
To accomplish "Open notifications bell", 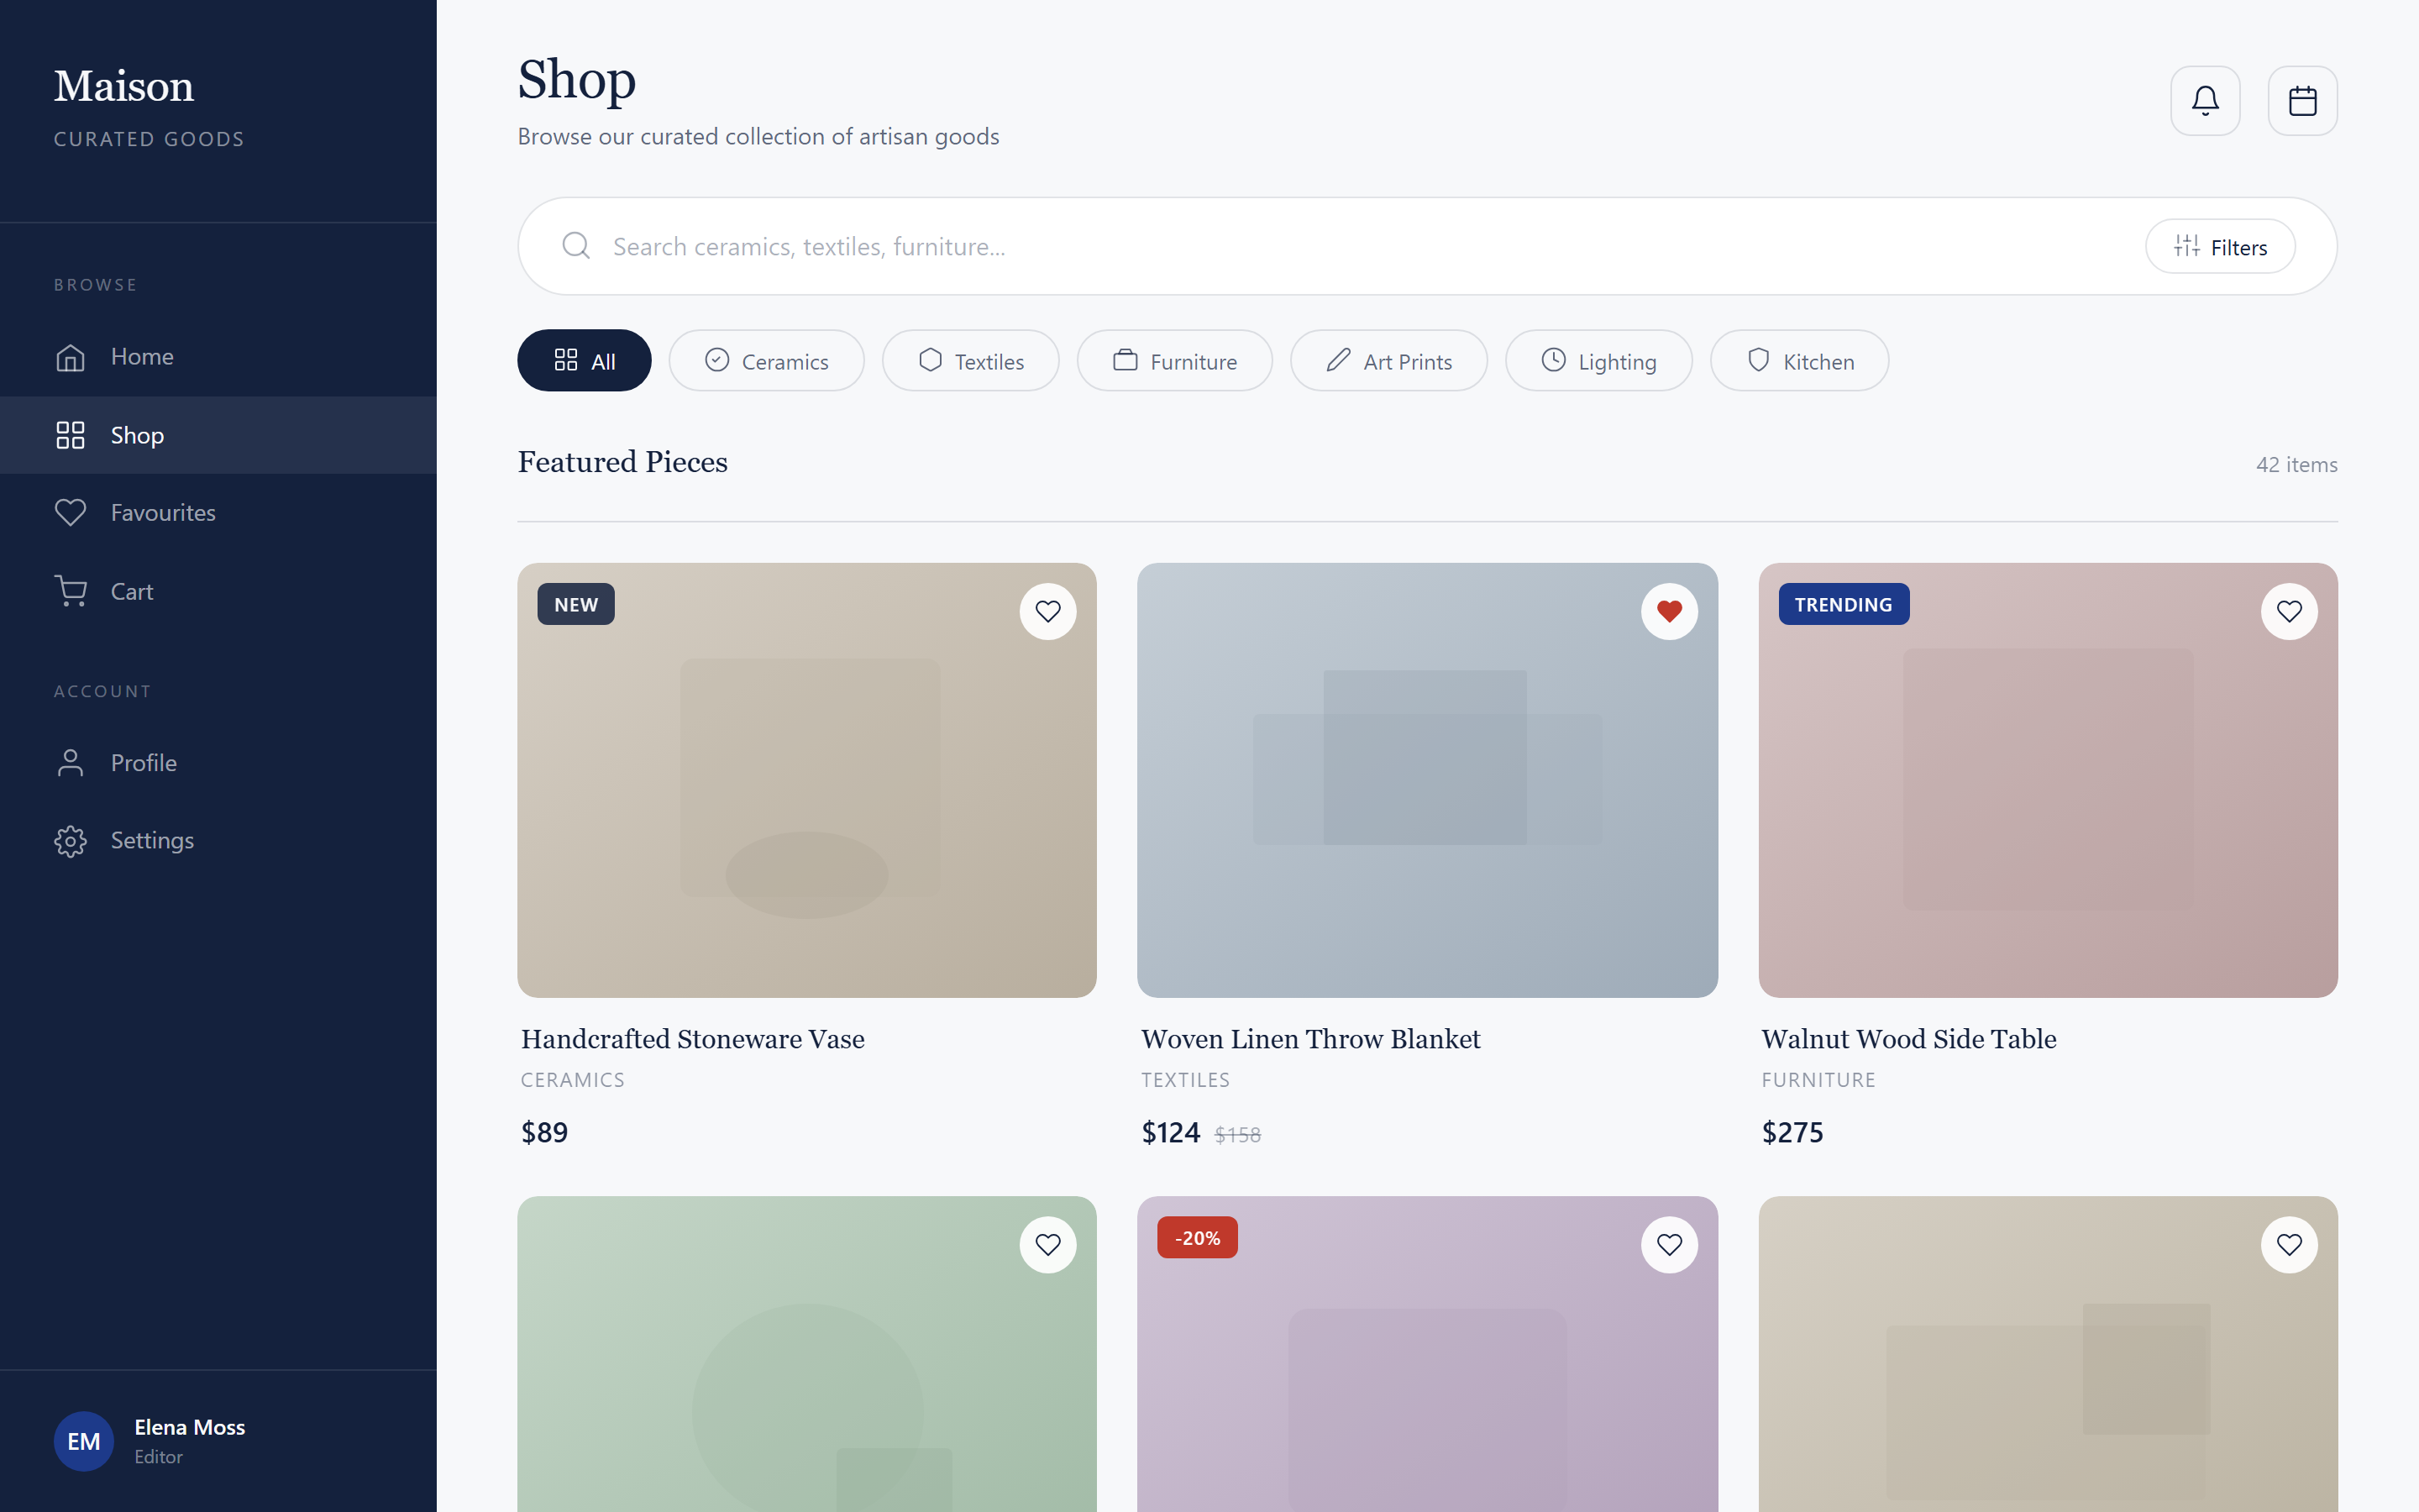I will point(2205,101).
